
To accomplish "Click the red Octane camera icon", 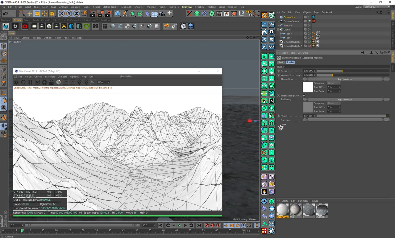I will click(25, 27).
